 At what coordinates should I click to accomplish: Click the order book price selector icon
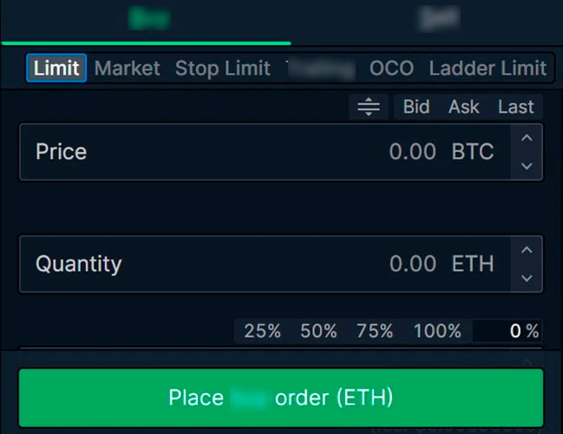pos(369,107)
